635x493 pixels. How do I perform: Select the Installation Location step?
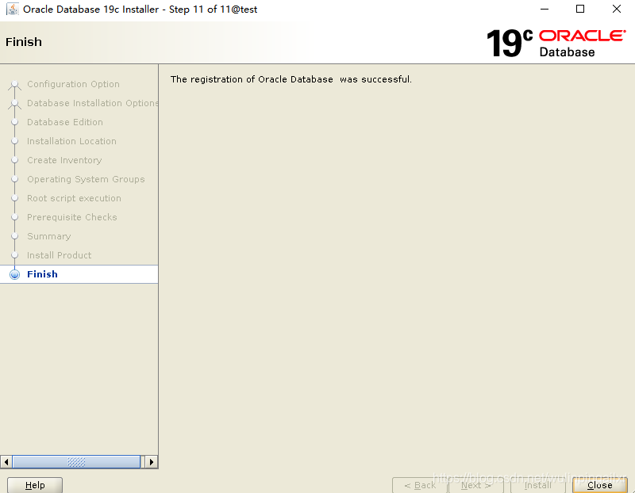71,141
